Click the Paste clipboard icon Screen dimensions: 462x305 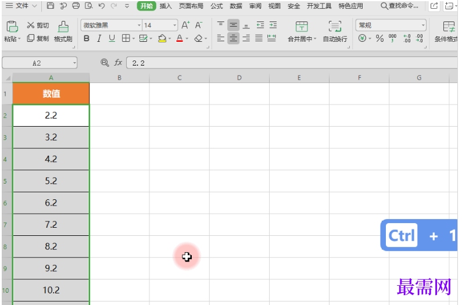12,27
